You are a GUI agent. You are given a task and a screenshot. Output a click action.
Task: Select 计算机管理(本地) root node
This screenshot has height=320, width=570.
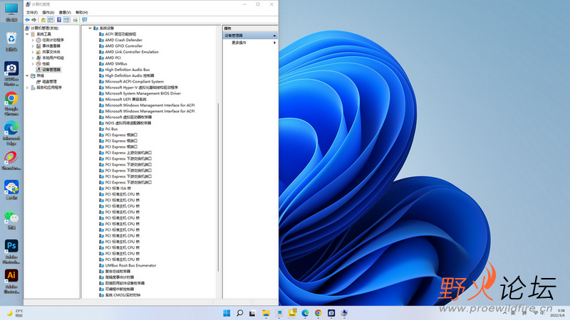coord(44,28)
